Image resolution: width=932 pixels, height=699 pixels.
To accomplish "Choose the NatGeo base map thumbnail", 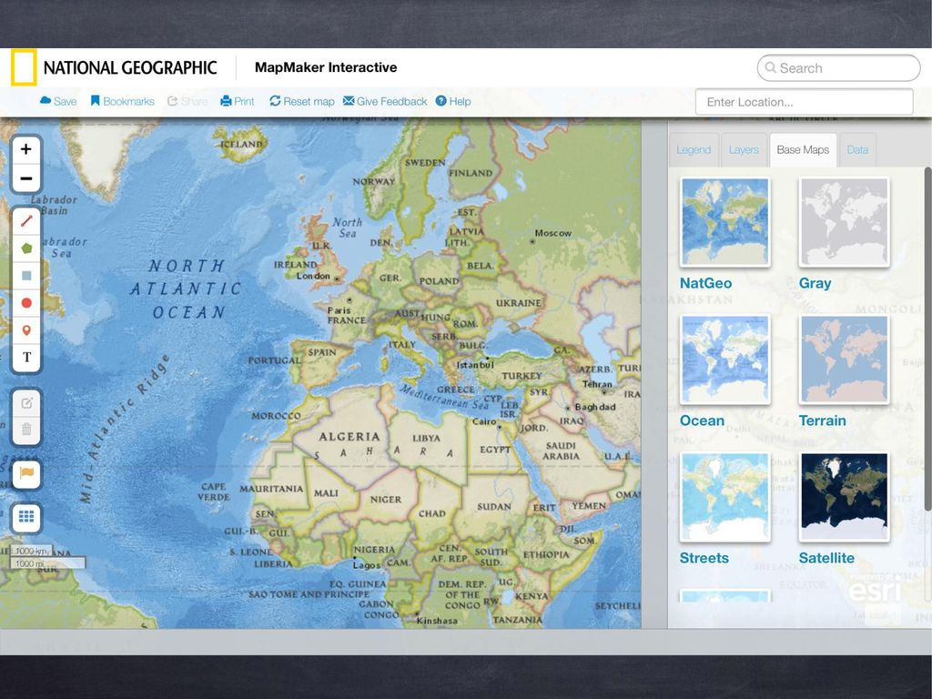I will point(725,222).
